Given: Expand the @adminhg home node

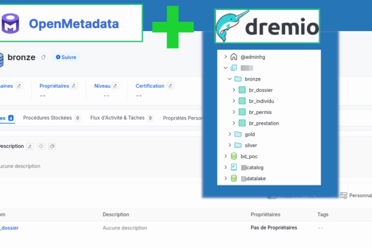Looking at the screenshot, I should click(x=226, y=56).
